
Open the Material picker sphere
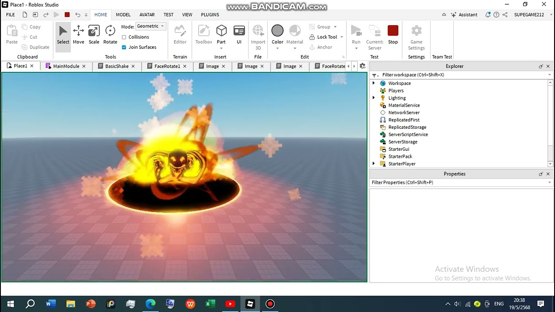point(295,31)
